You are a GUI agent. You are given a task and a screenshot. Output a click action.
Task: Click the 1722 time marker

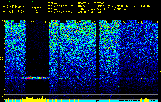tap(32, 22)
